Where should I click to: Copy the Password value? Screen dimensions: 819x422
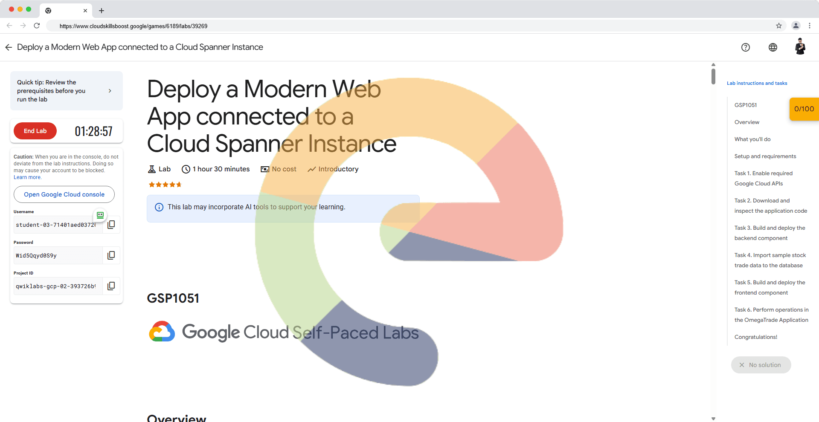pos(111,255)
